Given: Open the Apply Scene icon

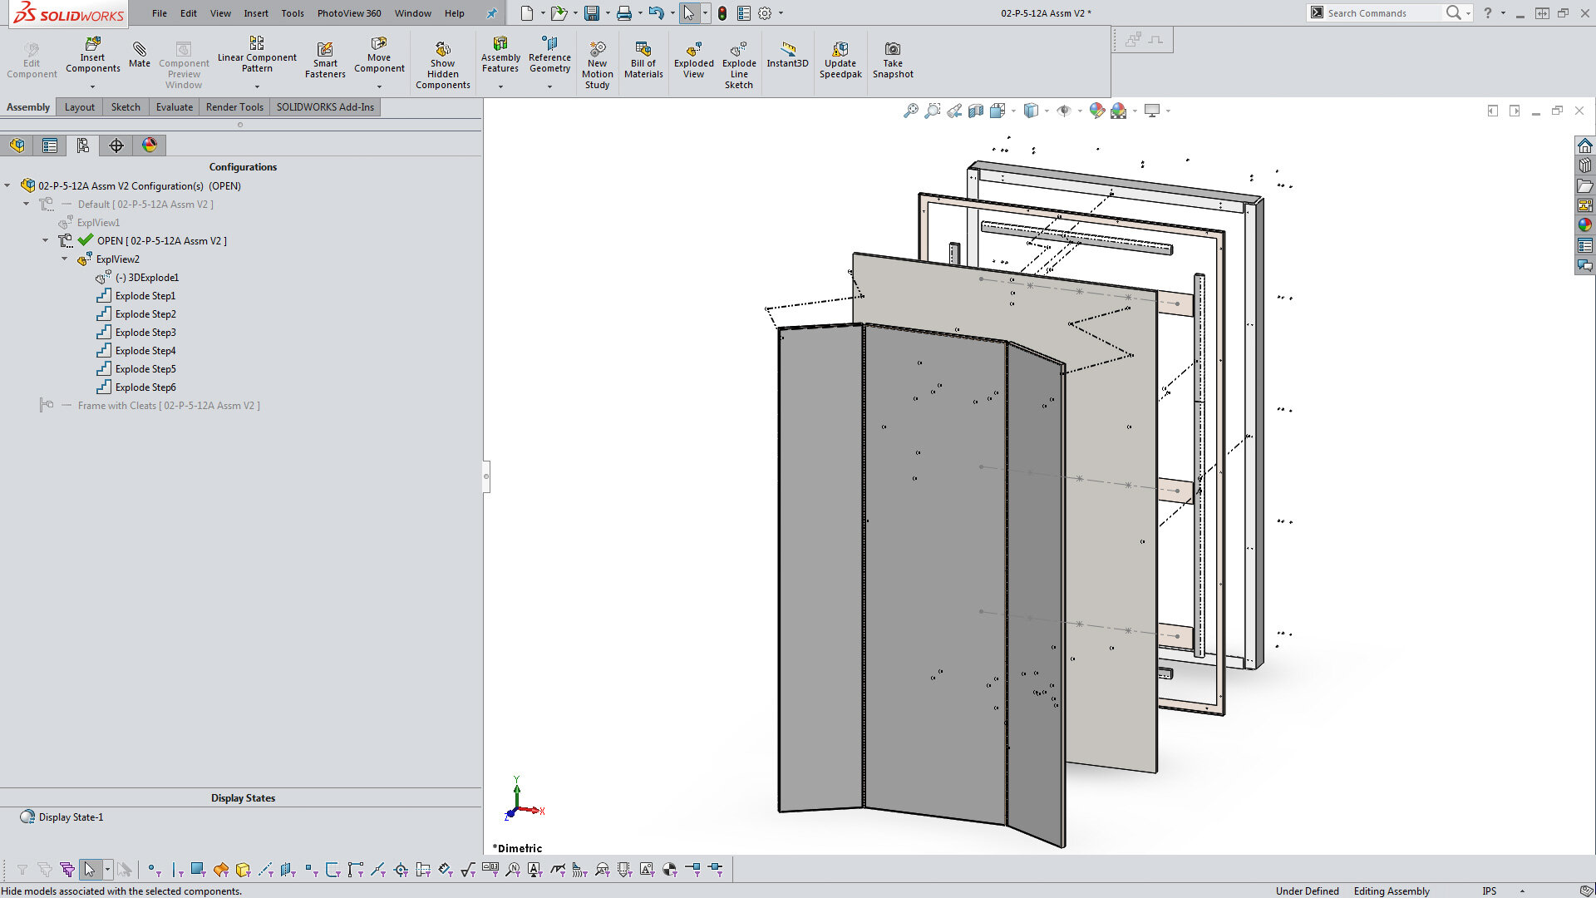Looking at the screenshot, I should [1119, 111].
